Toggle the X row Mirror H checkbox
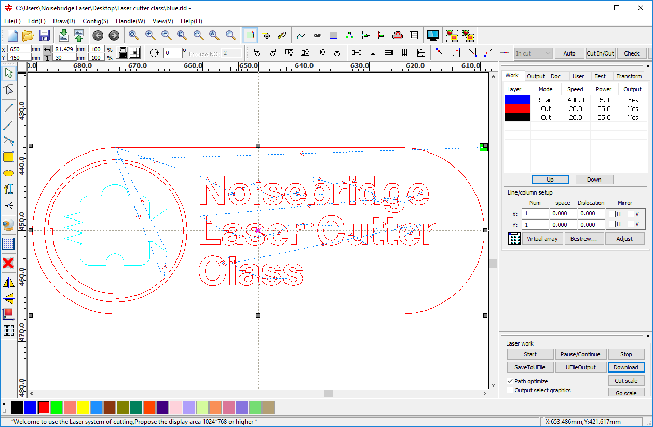This screenshot has height=427, width=653. tap(613, 214)
